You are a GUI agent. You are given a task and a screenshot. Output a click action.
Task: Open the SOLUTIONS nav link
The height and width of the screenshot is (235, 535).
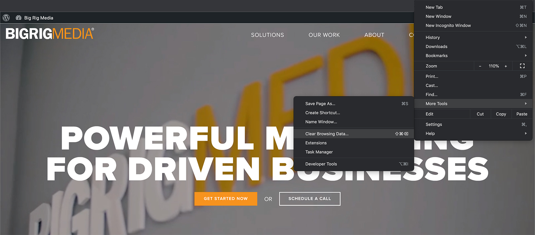267,35
